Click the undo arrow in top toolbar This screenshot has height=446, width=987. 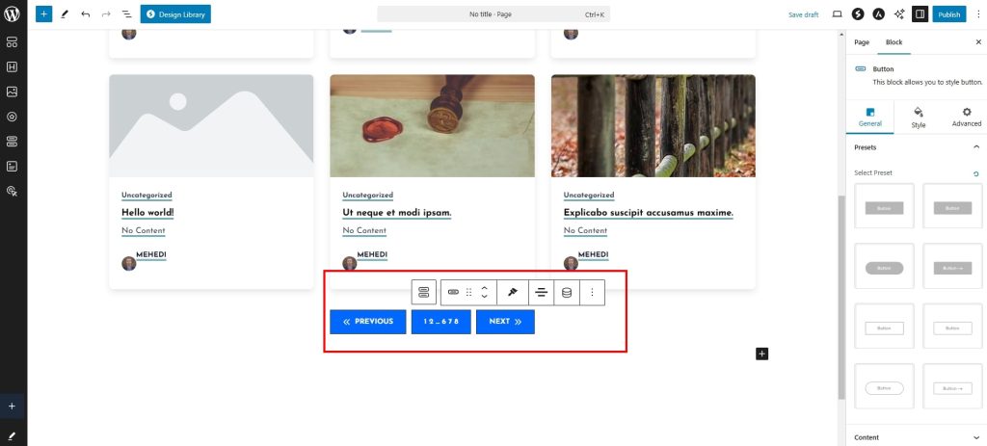85,14
